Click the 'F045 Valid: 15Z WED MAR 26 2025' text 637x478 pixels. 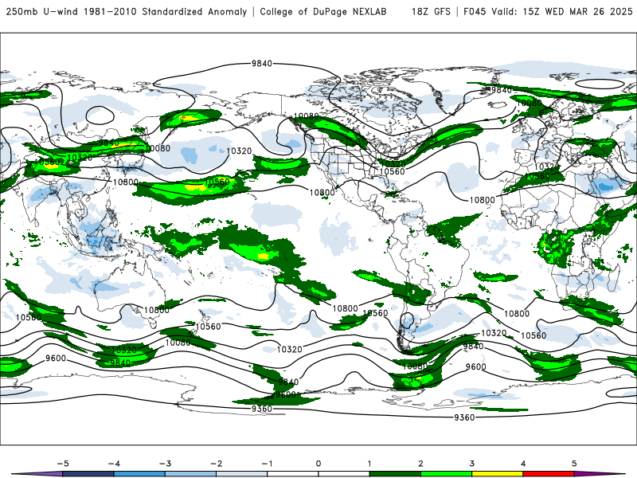coord(548,11)
